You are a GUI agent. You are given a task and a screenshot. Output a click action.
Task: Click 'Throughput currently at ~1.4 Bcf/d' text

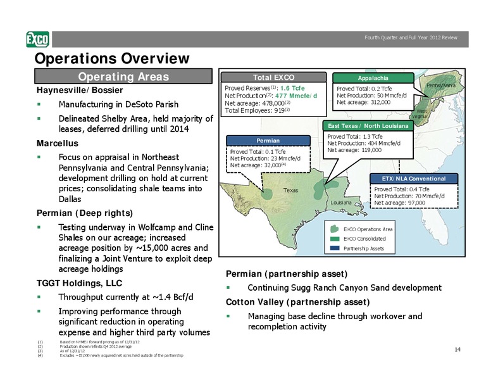pyautogui.click(x=125, y=297)
